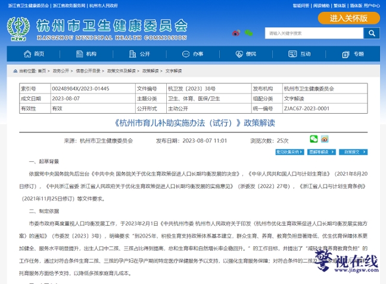This screenshot has width=386, height=284.
Task: Open the 公开 menu item
Action: [145, 54]
